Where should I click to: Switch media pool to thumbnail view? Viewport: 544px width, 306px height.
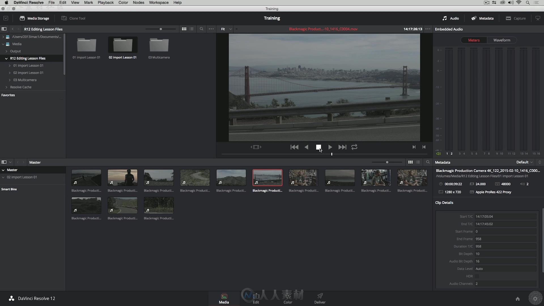coord(410,162)
